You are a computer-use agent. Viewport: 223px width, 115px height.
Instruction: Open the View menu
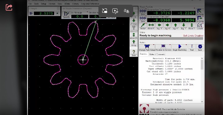click(60, 4)
